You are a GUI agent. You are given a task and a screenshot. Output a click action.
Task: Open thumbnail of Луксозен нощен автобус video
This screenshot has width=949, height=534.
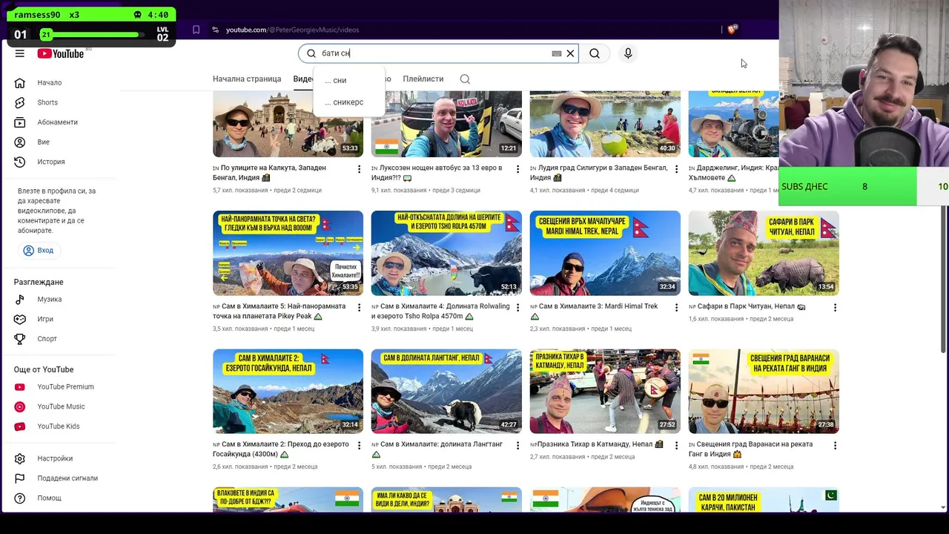pyautogui.click(x=446, y=124)
